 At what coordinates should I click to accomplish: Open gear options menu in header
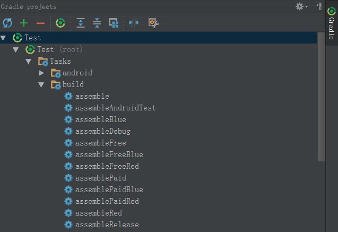tap(301, 6)
